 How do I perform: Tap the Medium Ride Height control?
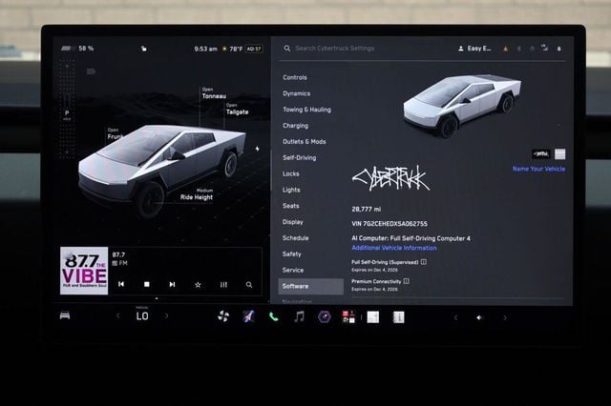point(197,194)
